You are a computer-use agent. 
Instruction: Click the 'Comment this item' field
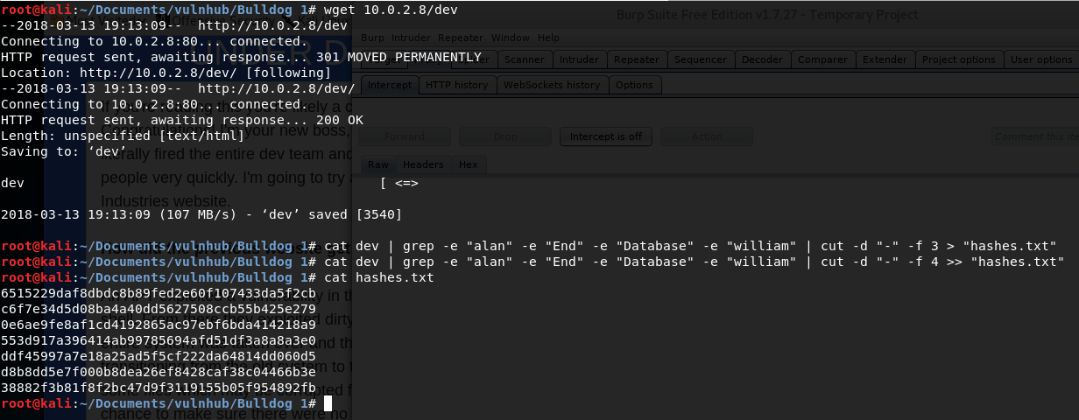1035,136
